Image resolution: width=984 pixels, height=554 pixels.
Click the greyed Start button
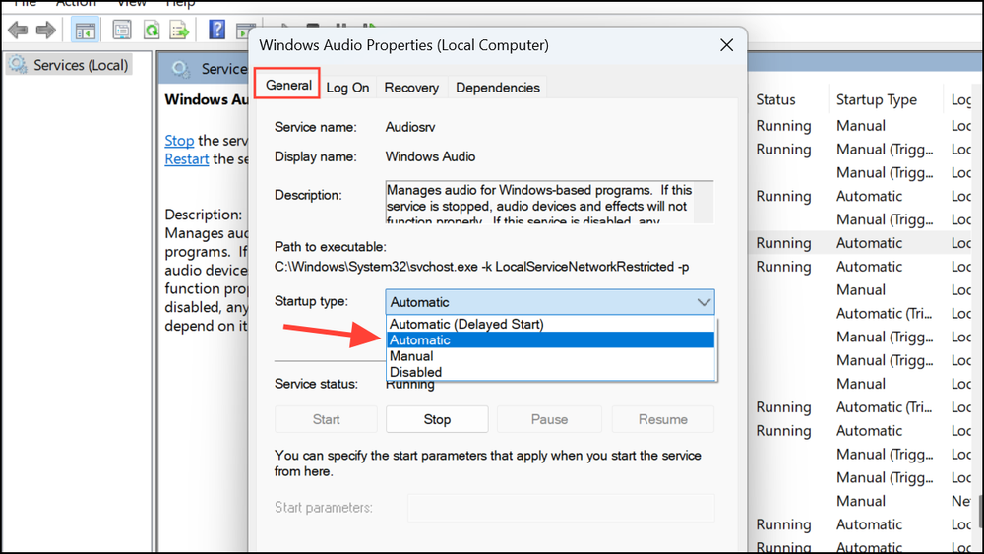[x=326, y=419]
